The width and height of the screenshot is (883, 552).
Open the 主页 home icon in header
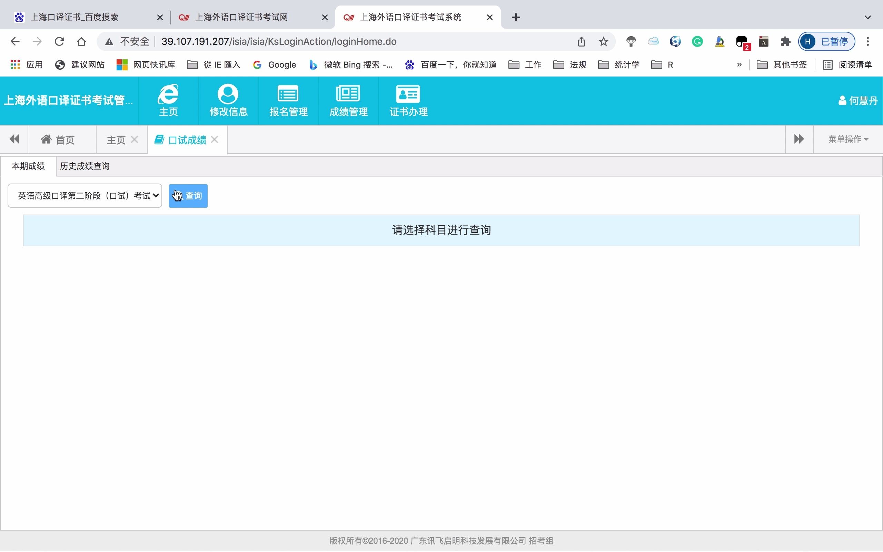pos(168,100)
